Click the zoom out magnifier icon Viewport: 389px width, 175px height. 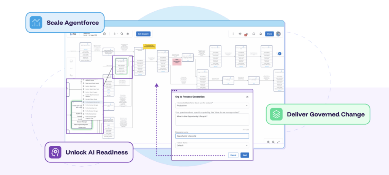point(273,142)
